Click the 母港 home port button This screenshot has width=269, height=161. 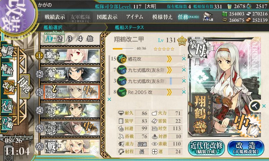click(25, 86)
